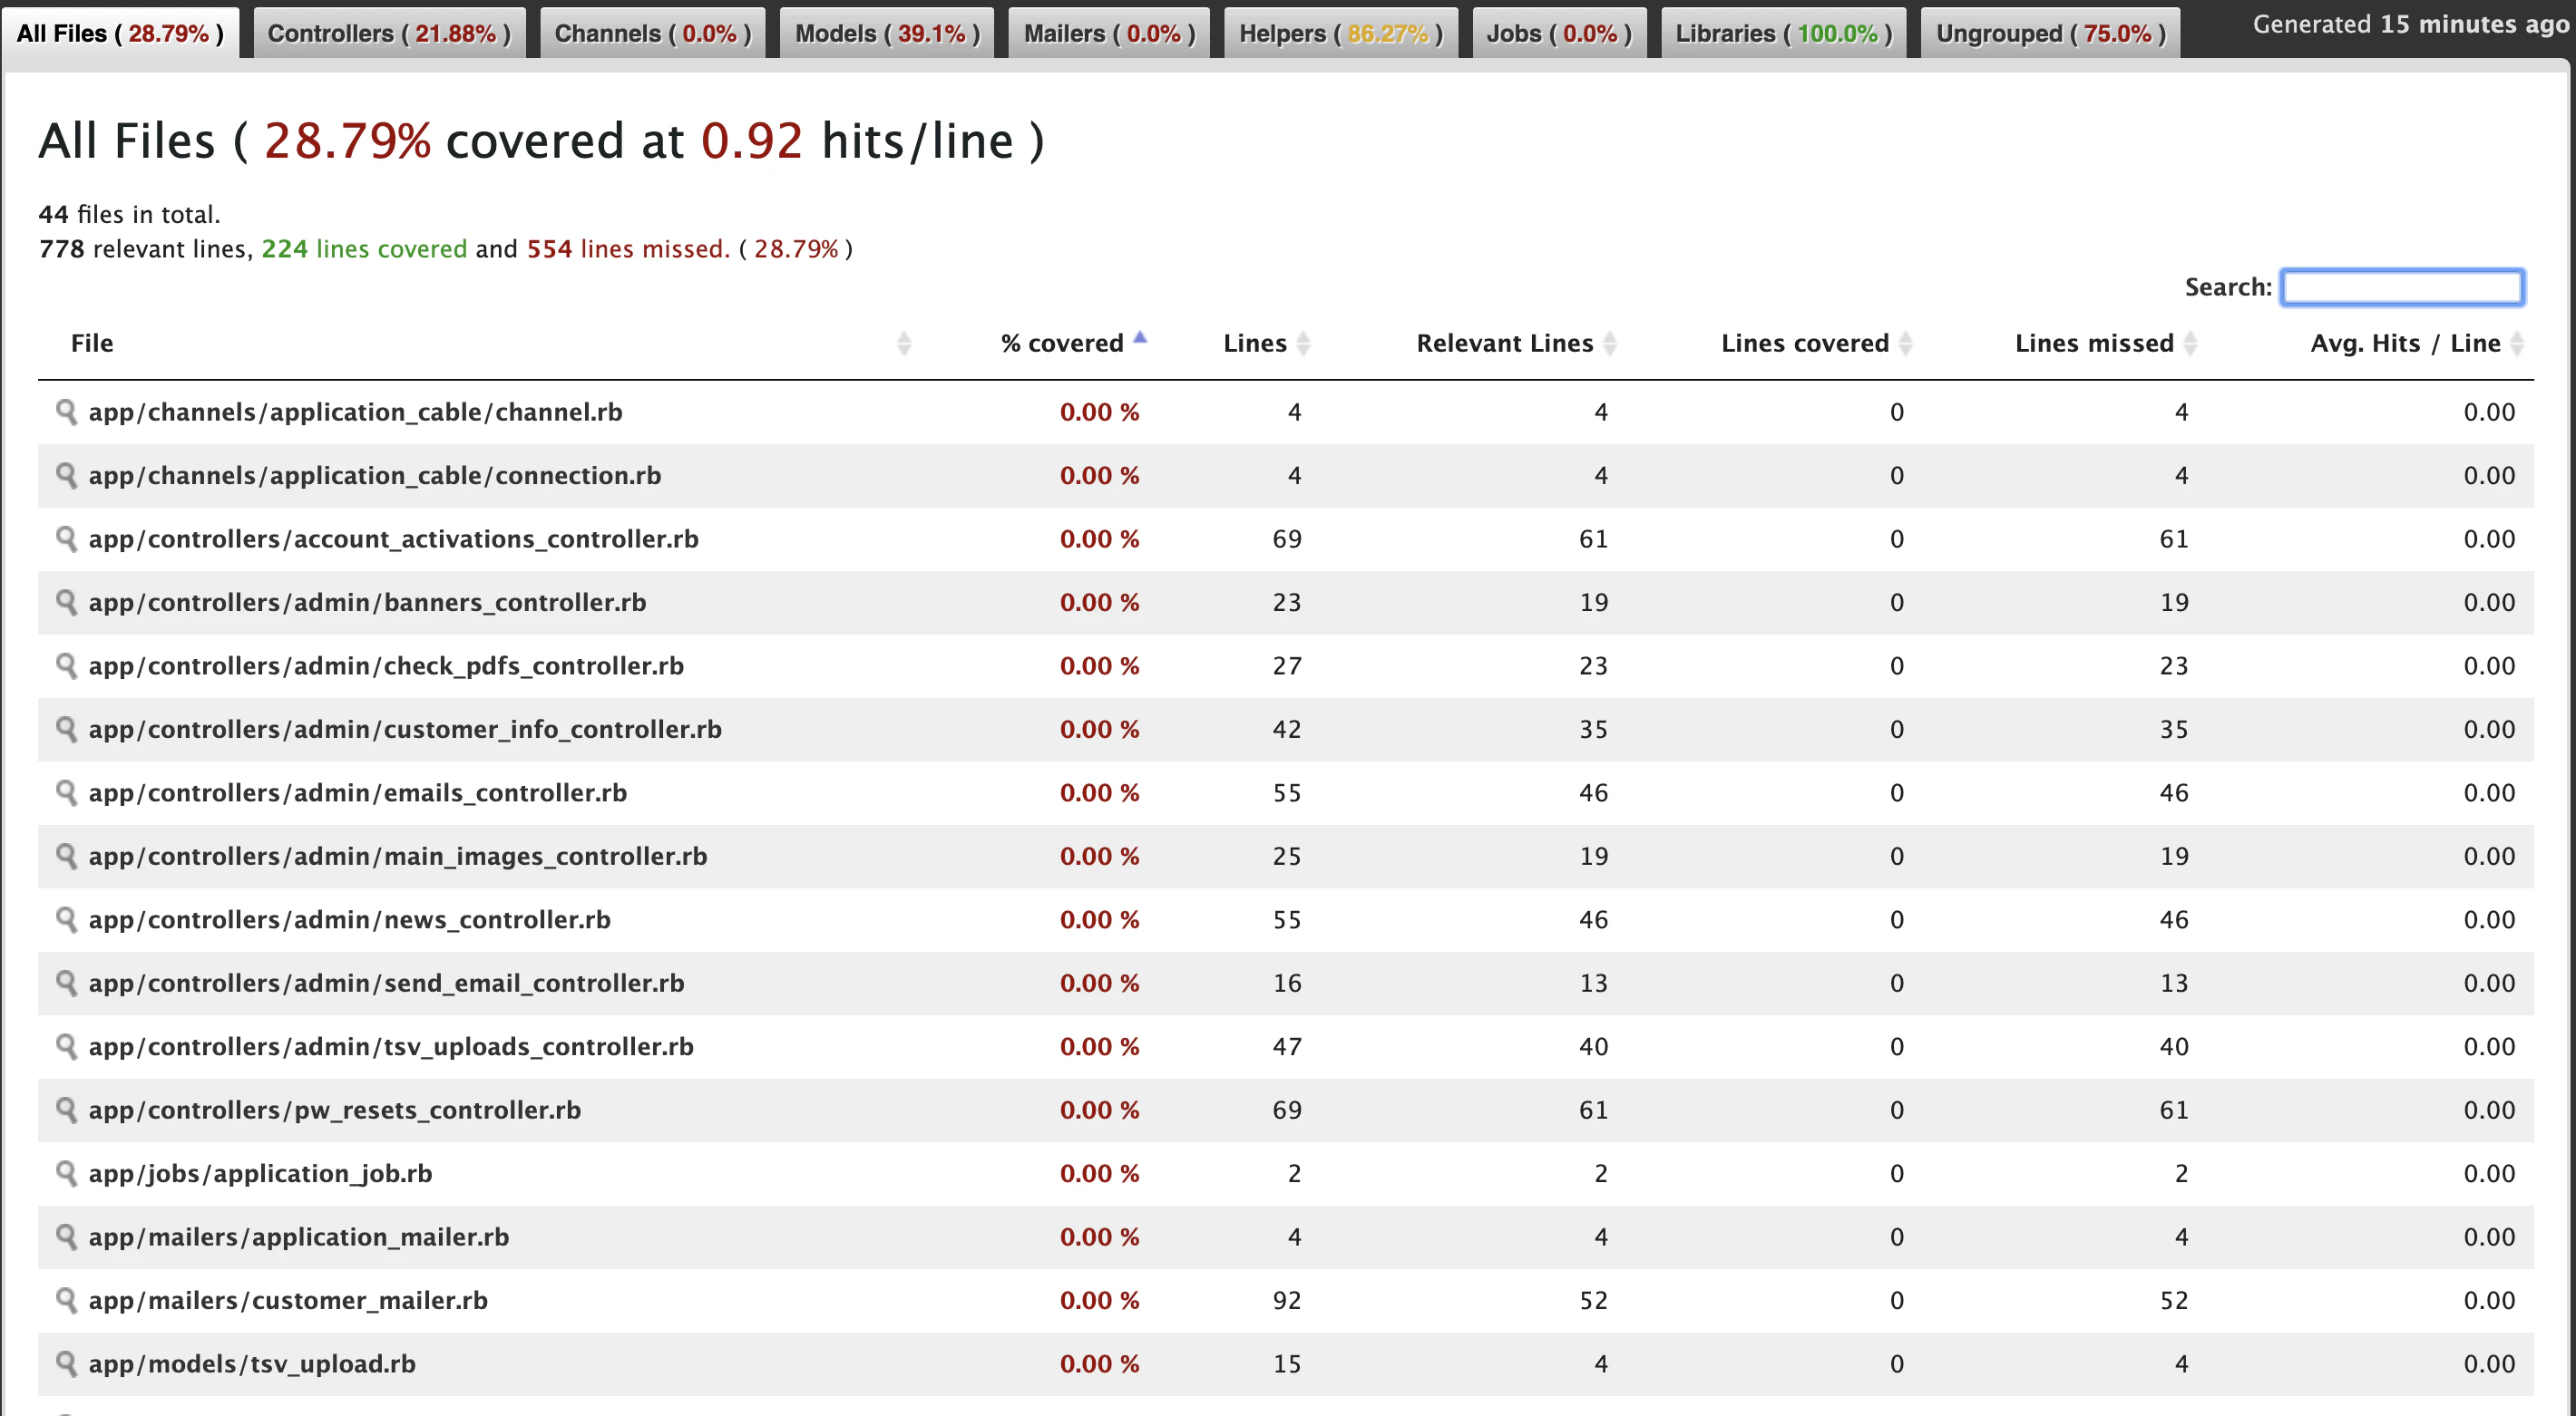Viewport: 2576px width, 1416px height.
Task: Focus the Search input field
Action: pyautogui.click(x=2402, y=287)
